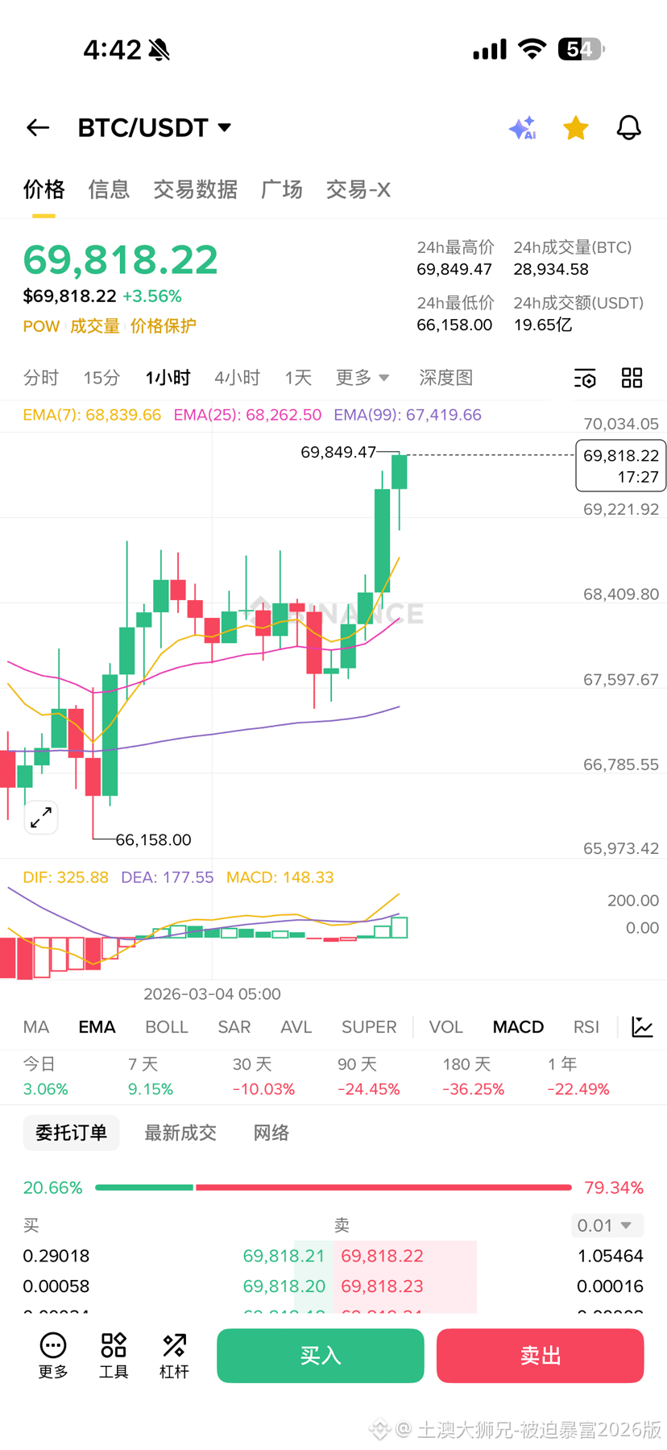The height and width of the screenshot is (1450, 667).
Task: Toggle the SUPER indicator
Action: click(369, 1027)
